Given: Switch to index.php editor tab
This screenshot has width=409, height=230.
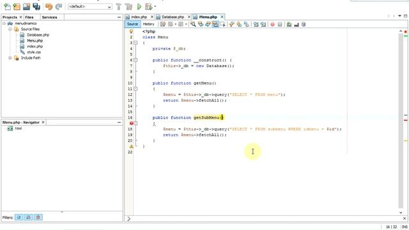Looking at the screenshot, I should (x=139, y=17).
